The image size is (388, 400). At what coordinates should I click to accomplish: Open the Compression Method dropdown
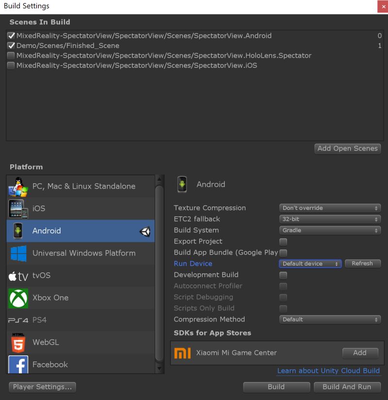point(330,319)
